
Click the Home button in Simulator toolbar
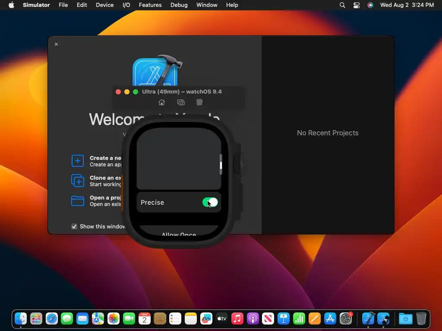[x=161, y=103]
